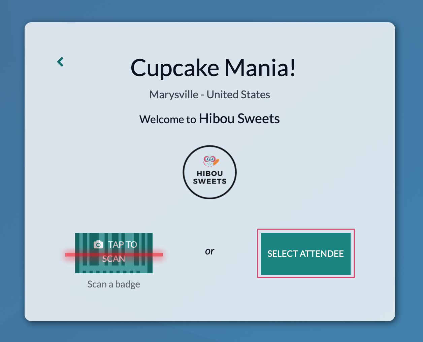Viewport: 423px width, 342px height.
Task: Click the Marysville - United States location text
Action: [x=209, y=95]
